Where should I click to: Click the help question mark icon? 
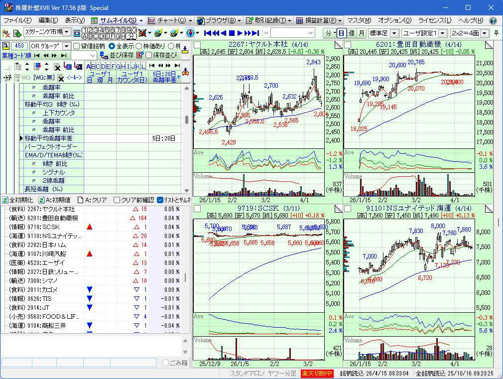click(x=493, y=20)
